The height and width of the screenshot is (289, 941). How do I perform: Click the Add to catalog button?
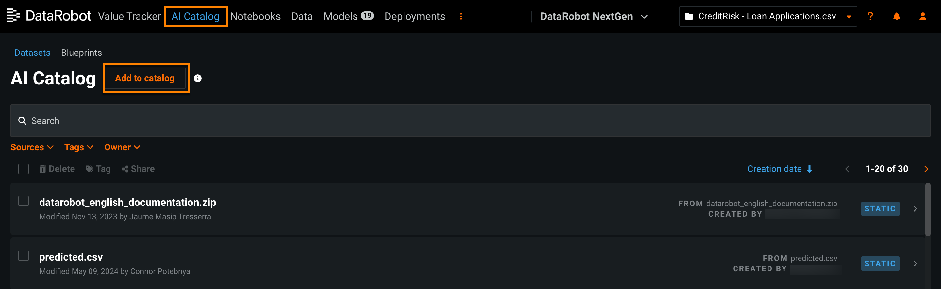point(145,78)
